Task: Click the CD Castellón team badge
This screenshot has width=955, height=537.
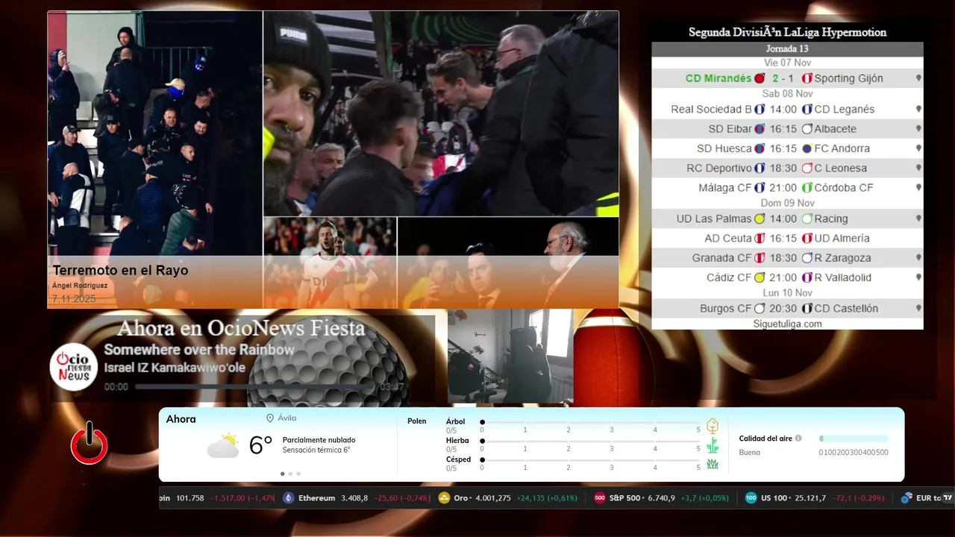Action: pos(807,309)
